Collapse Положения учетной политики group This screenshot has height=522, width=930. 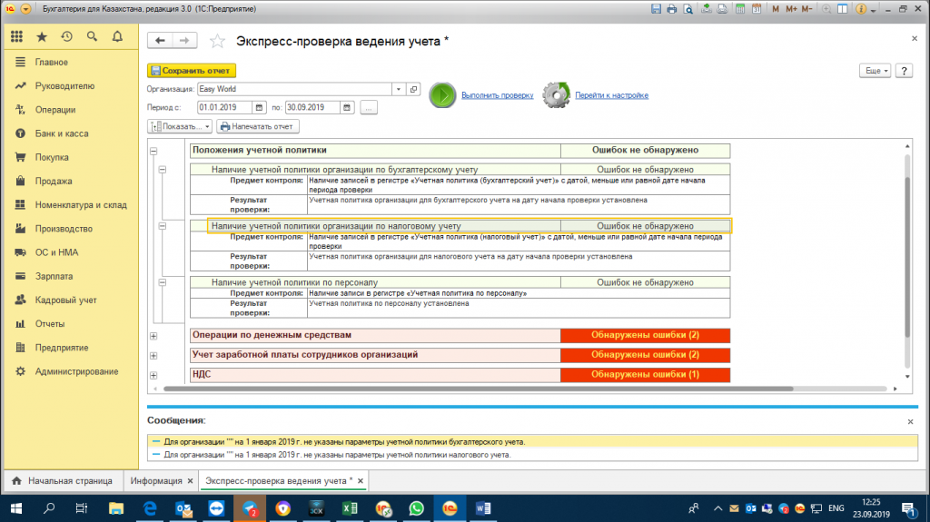153,151
